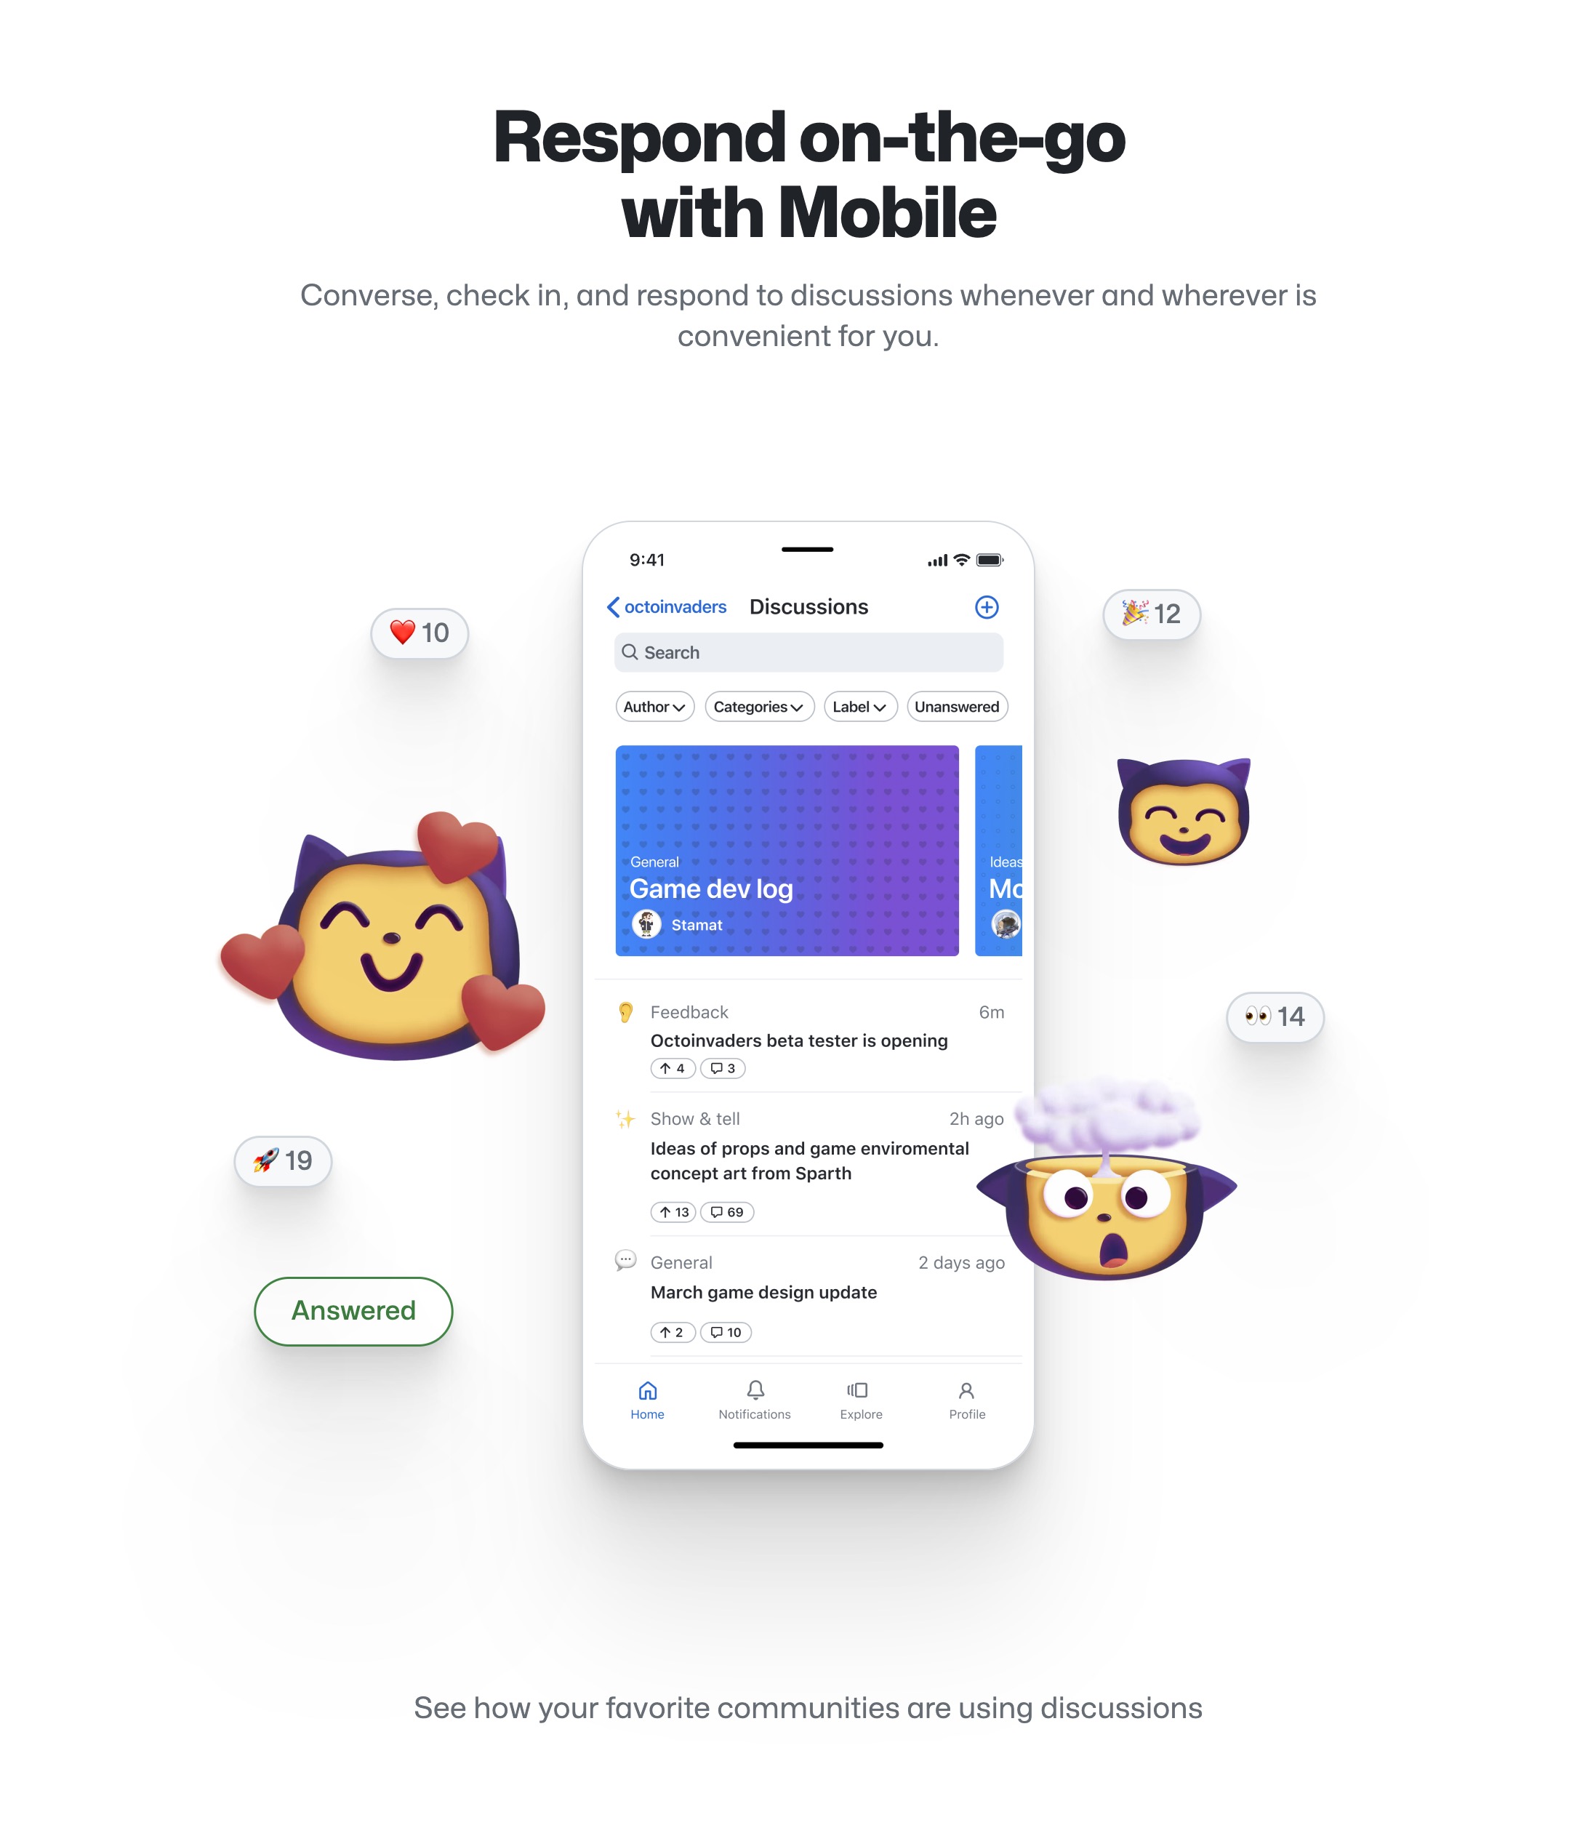Tap the upvote count on March design

669,1331
